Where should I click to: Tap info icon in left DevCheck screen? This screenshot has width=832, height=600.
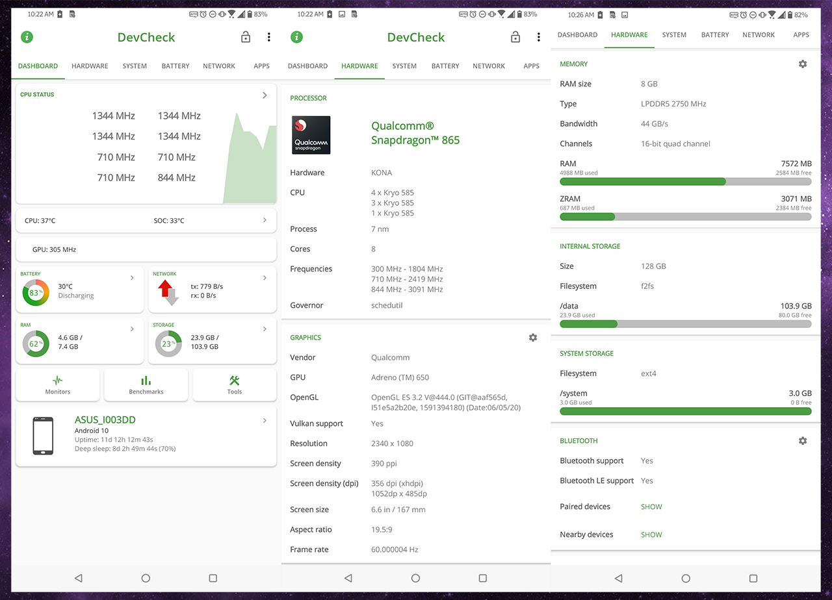tap(27, 37)
